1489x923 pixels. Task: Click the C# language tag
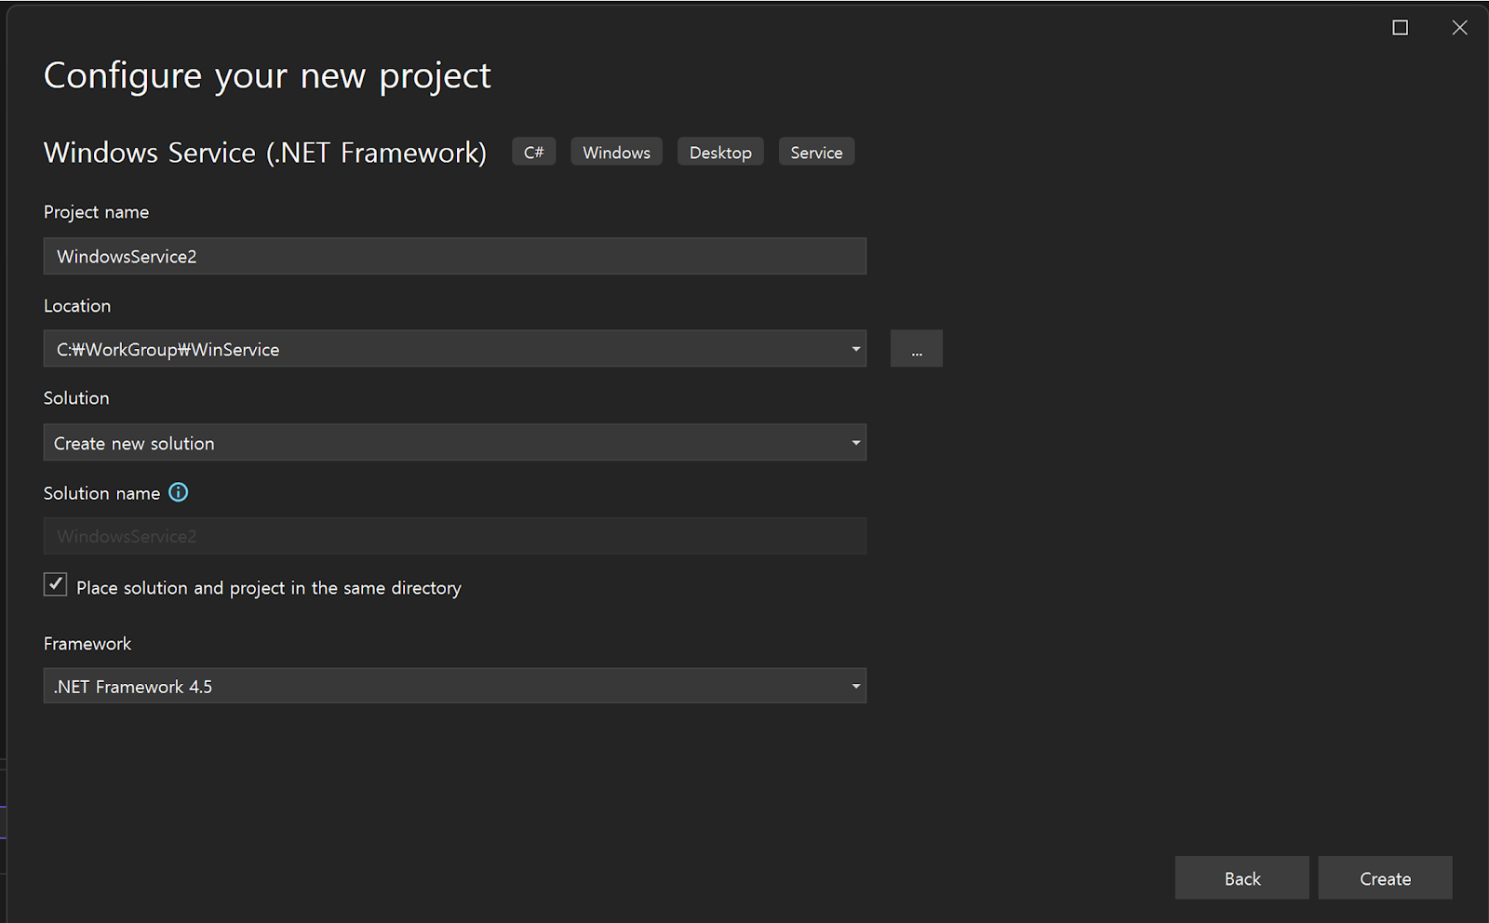[533, 153]
